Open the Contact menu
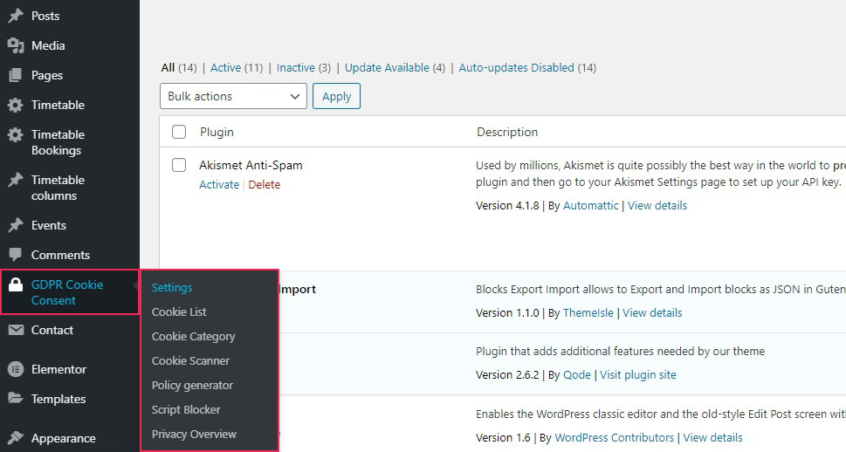Image resolution: width=846 pixels, height=452 pixels. (52, 330)
